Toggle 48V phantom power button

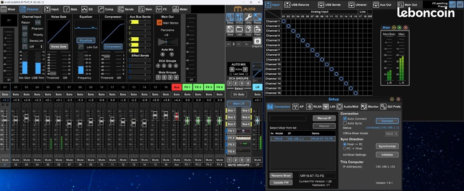[x=25, y=29]
